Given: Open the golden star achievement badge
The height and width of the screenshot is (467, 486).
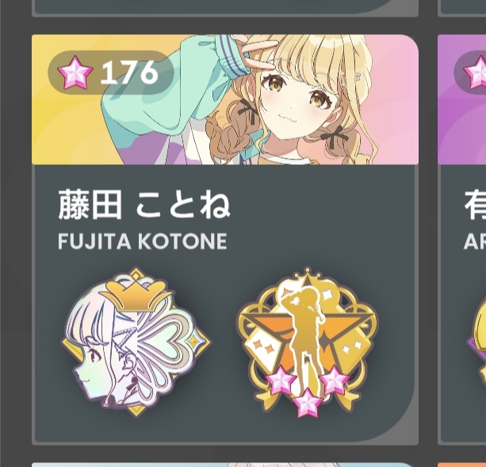Looking at the screenshot, I should click(307, 343).
